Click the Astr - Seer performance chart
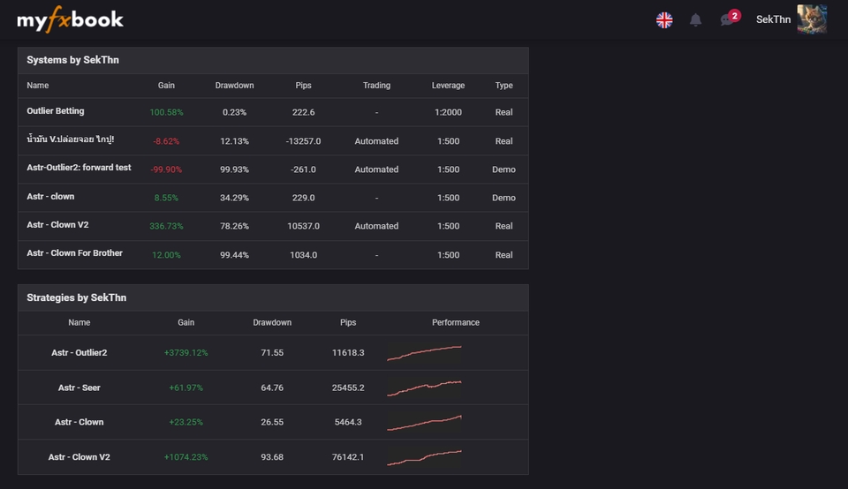Screen dimensions: 848x489 425,388
